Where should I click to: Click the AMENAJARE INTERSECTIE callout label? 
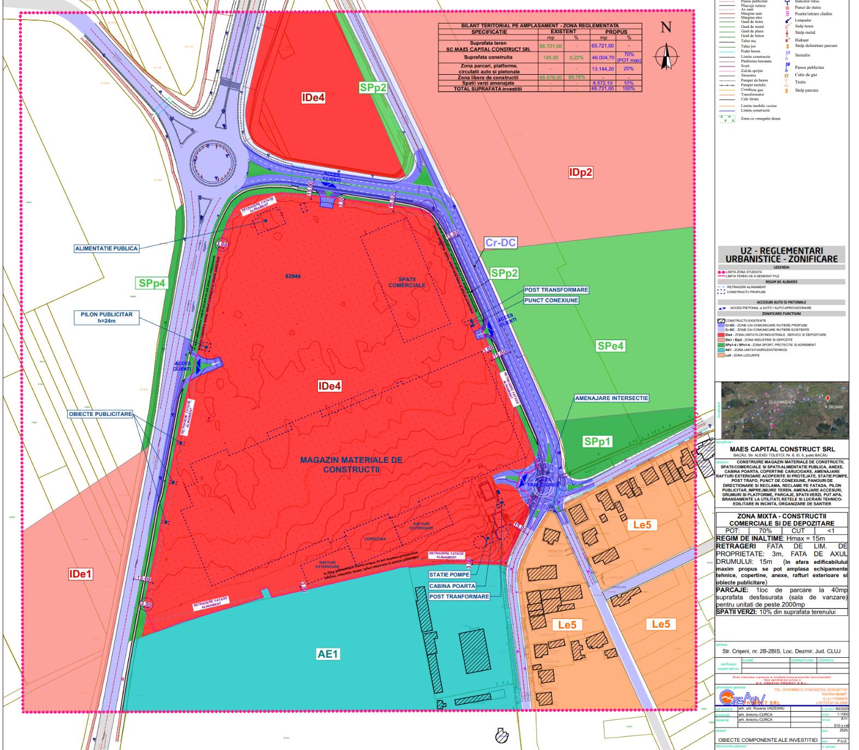coord(611,398)
